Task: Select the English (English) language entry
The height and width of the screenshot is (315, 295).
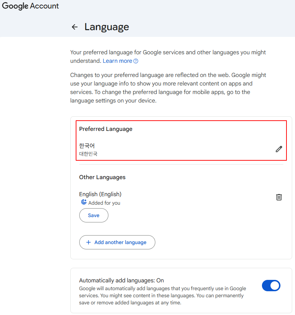Action: 100,194
